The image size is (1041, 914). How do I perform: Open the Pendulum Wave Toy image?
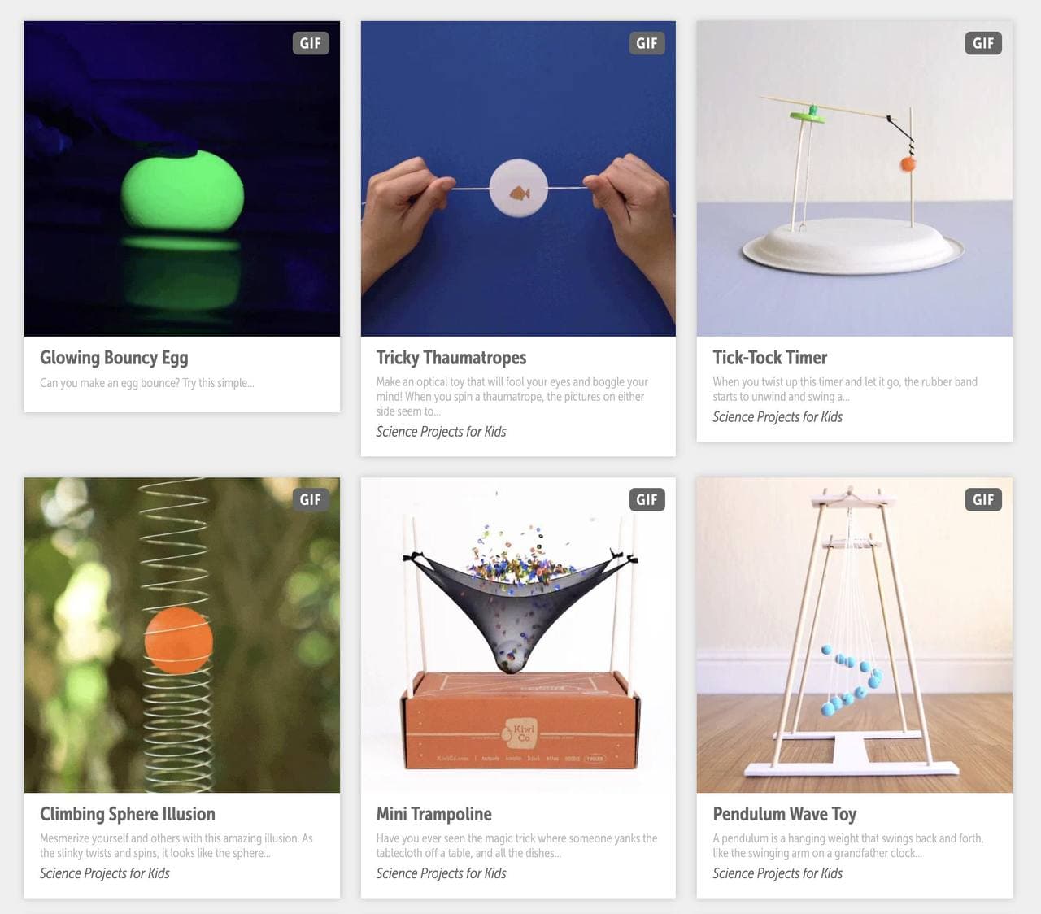[x=855, y=635]
